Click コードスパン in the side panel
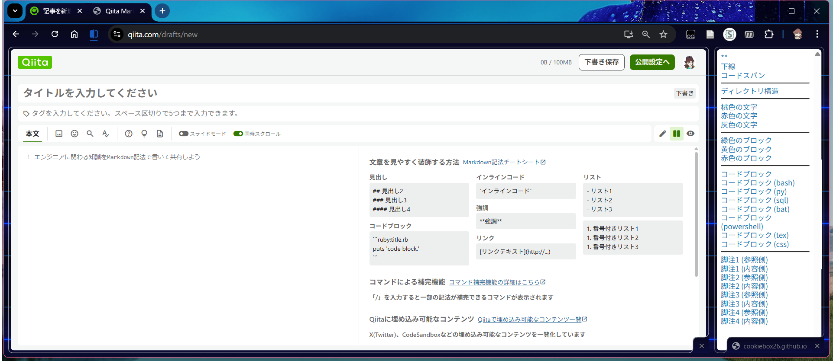 click(x=743, y=76)
